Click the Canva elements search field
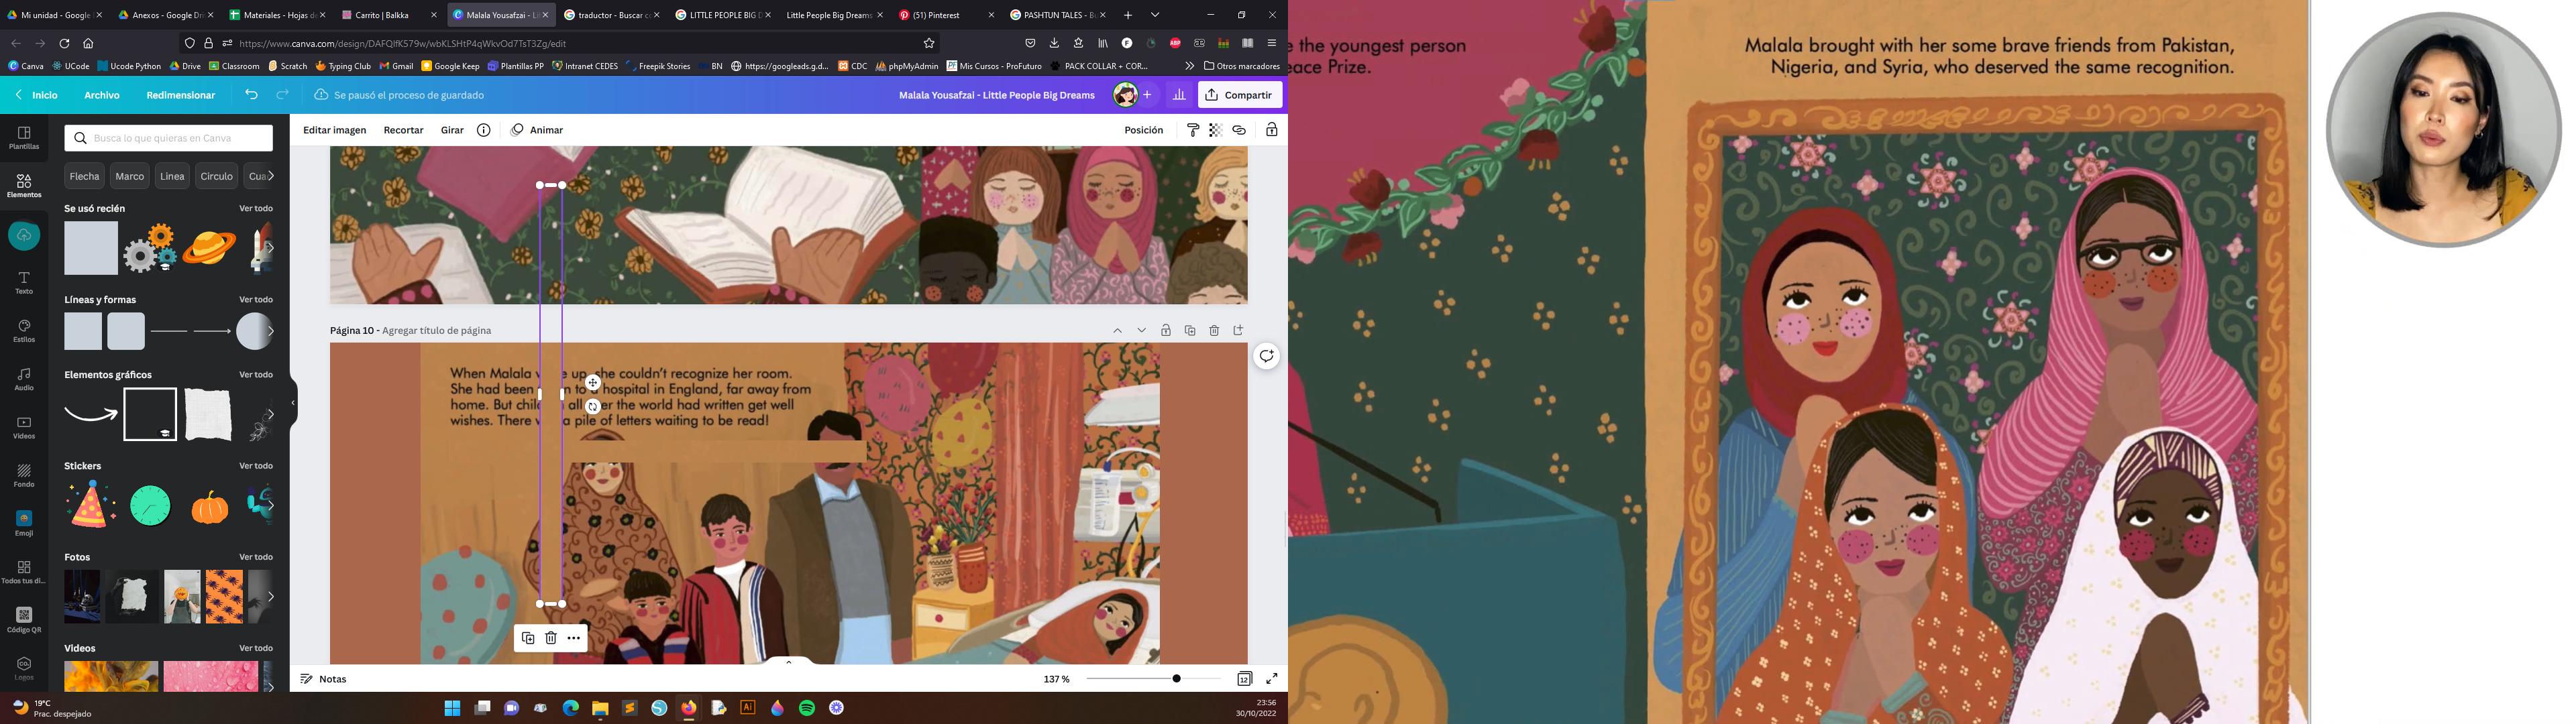2576x724 pixels. [169, 138]
